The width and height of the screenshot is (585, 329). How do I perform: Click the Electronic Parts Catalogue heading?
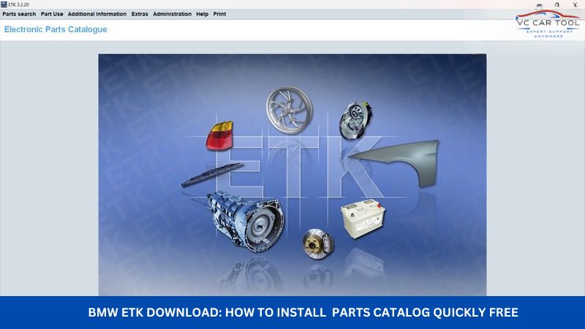pos(56,29)
